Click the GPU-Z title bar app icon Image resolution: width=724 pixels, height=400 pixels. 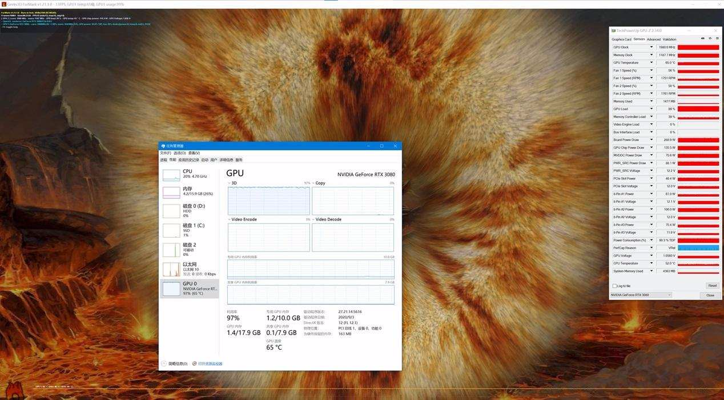(x=613, y=30)
